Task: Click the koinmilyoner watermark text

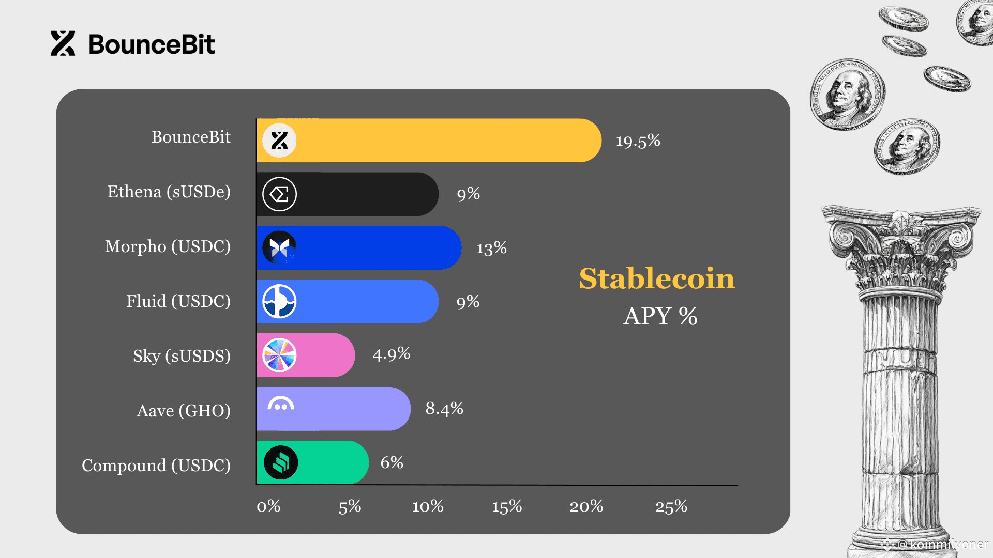Action: click(943, 544)
